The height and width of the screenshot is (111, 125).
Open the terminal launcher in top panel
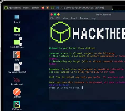point(52,8)
